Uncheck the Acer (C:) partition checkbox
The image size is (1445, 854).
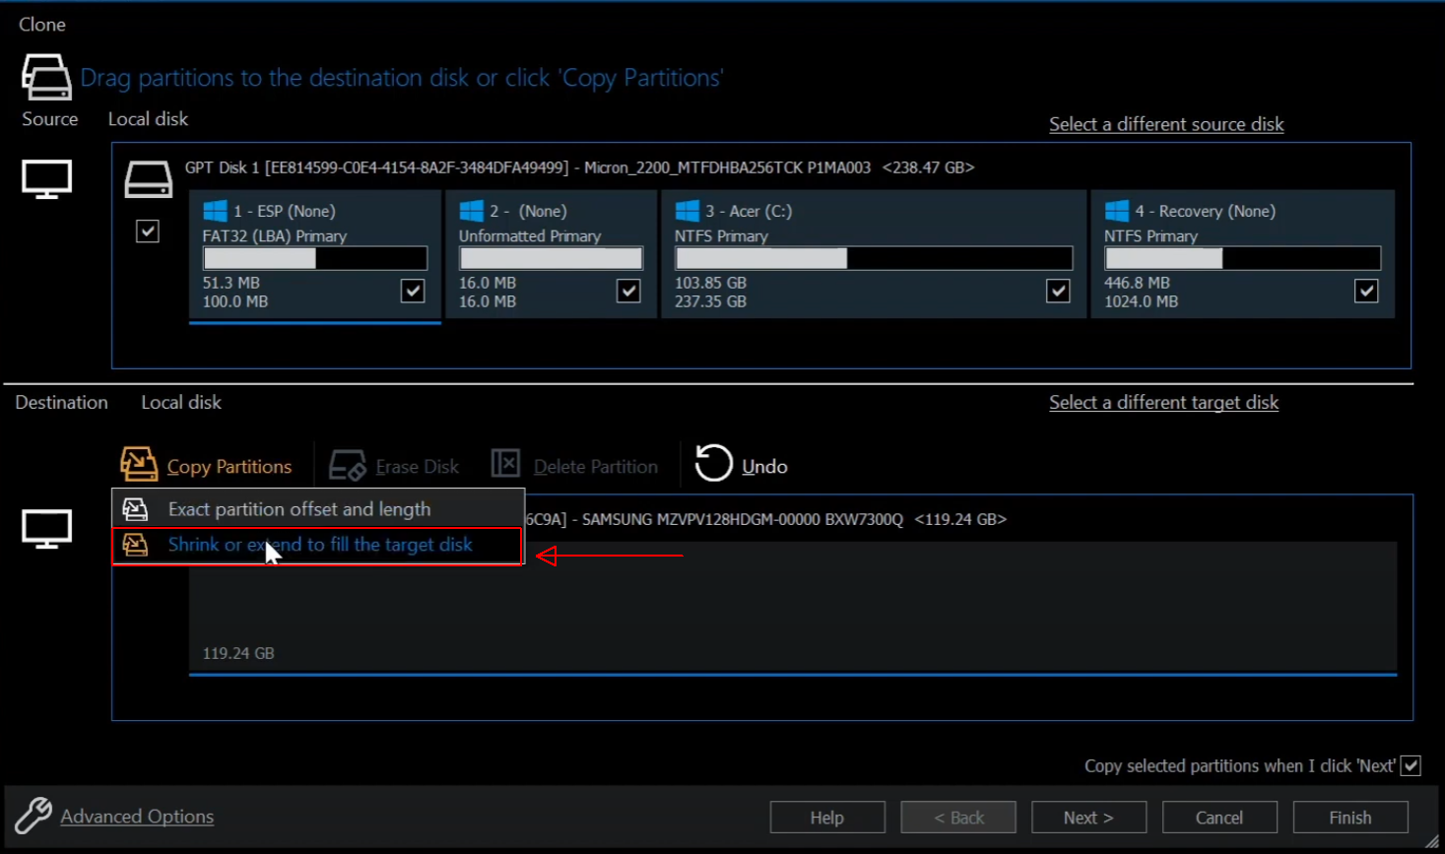tap(1058, 291)
